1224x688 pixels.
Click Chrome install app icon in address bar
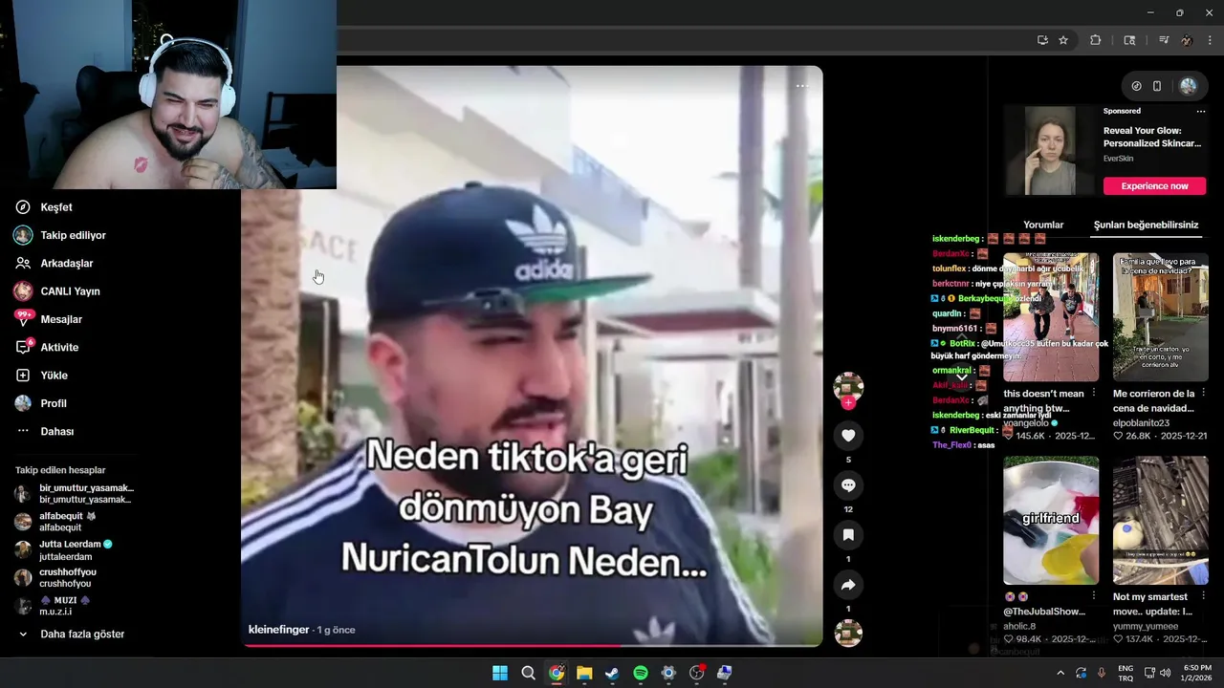[x=1042, y=40]
